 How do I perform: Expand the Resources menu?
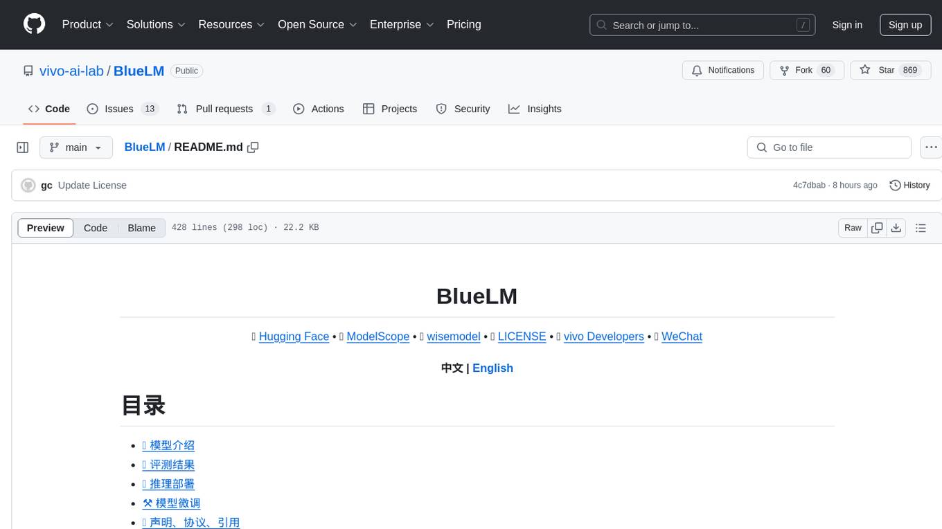click(231, 24)
